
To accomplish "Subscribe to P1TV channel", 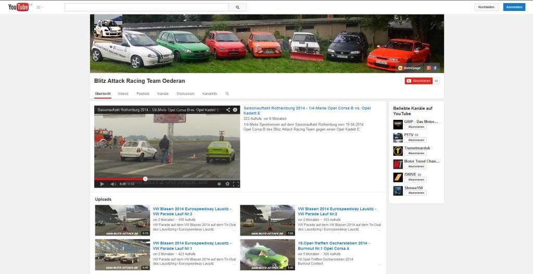I will [x=415, y=140].
